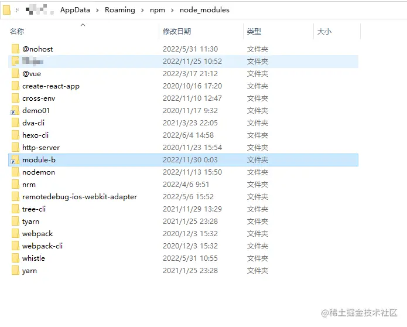Select the nodemon folder name
407x327 pixels.
click(x=39, y=172)
